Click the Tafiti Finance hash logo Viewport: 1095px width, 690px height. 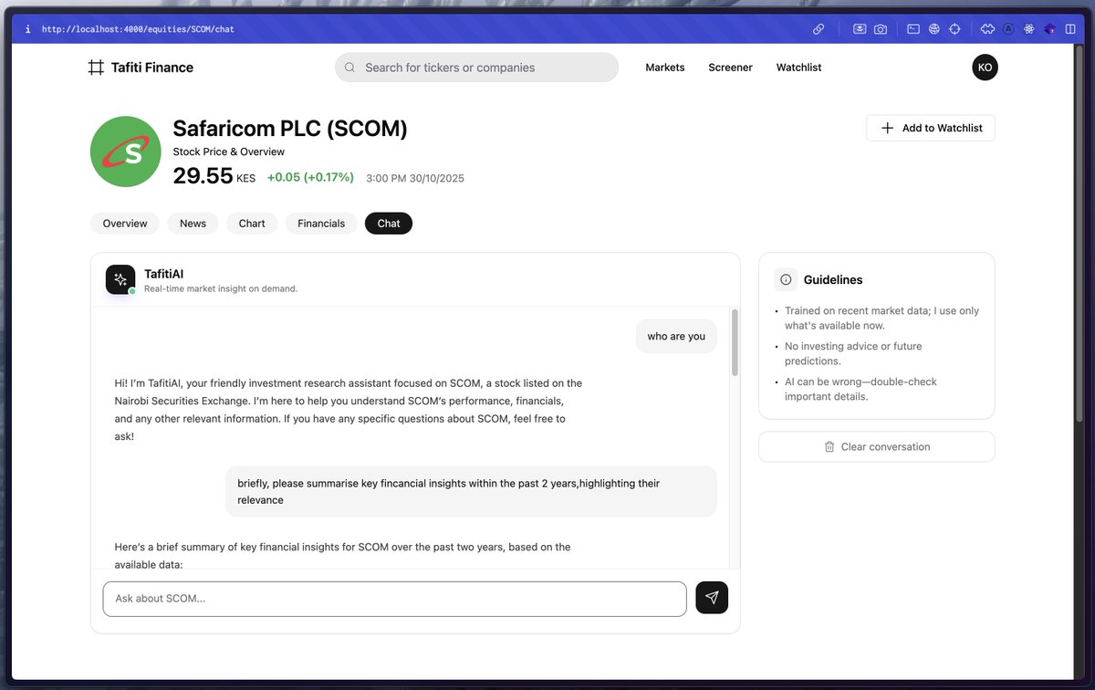[x=96, y=68]
